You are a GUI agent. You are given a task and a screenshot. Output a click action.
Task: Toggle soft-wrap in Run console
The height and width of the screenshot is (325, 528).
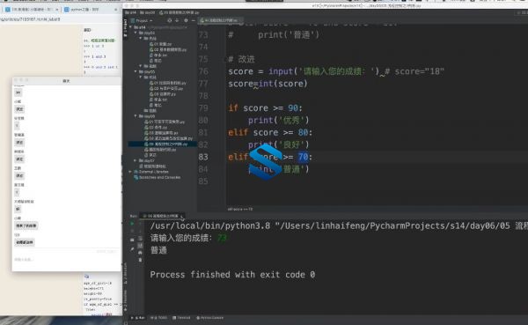point(140,239)
